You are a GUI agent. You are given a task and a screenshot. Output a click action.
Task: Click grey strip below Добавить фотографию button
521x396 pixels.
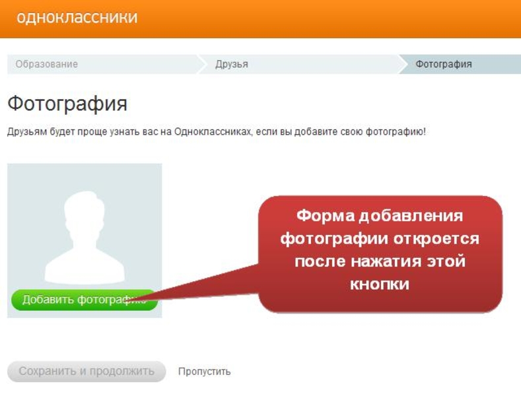coord(85,314)
